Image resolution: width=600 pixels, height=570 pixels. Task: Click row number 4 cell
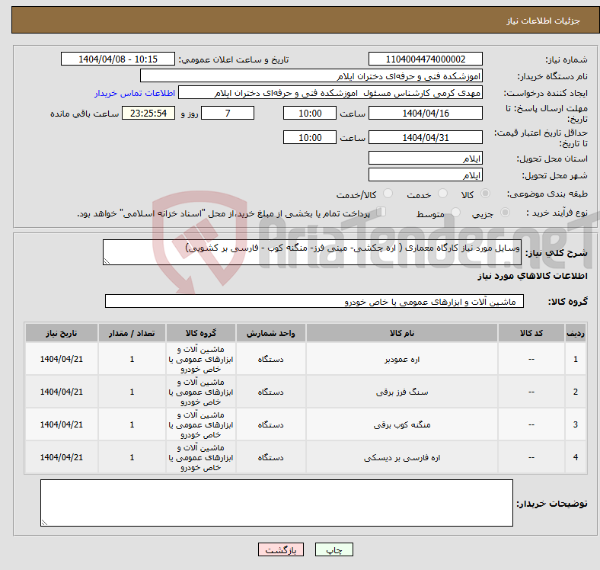575,457
